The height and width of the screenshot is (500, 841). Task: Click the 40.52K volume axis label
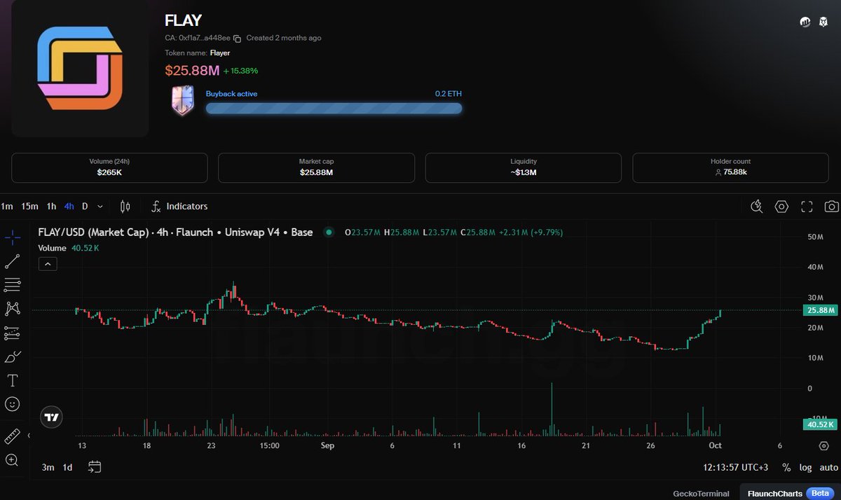(x=820, y=424)
